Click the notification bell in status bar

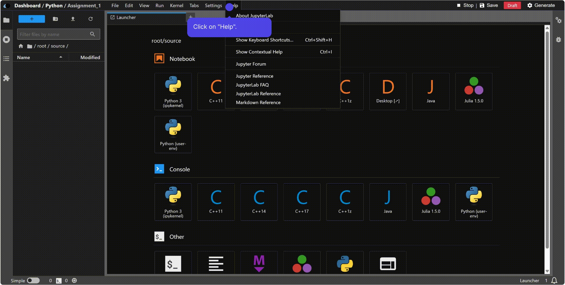coord(554,281)
